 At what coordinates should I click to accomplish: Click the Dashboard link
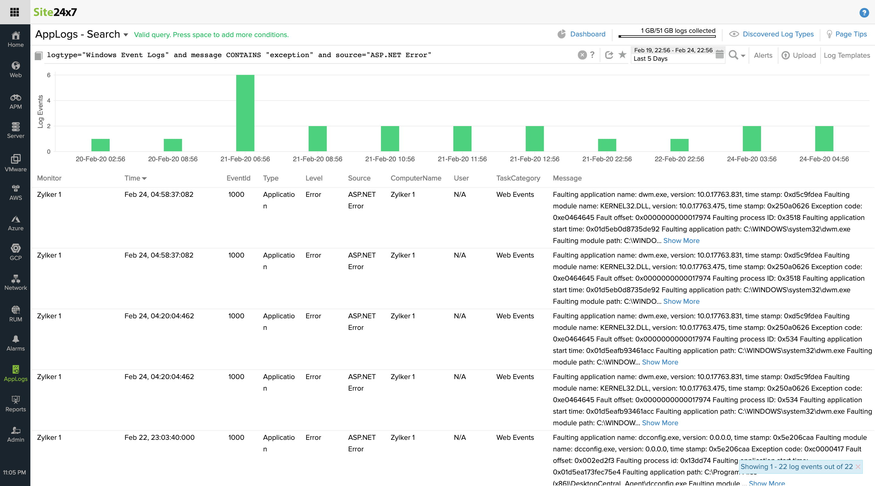click(587, 34)
